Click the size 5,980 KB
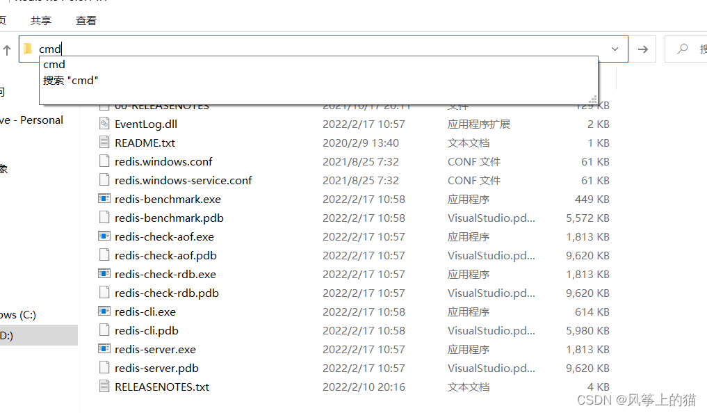 pyautogui.click(x=587, y=331)
